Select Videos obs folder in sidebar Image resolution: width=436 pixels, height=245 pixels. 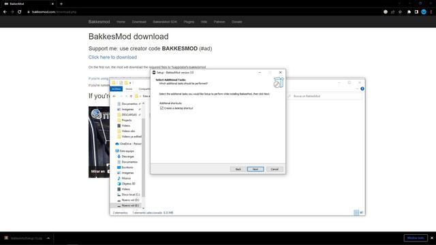[128, 131]
